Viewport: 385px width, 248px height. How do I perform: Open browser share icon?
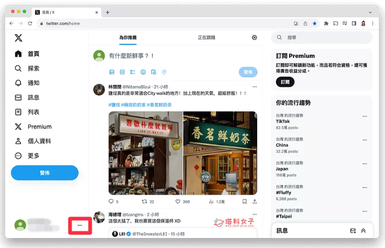tap(305, 23)
